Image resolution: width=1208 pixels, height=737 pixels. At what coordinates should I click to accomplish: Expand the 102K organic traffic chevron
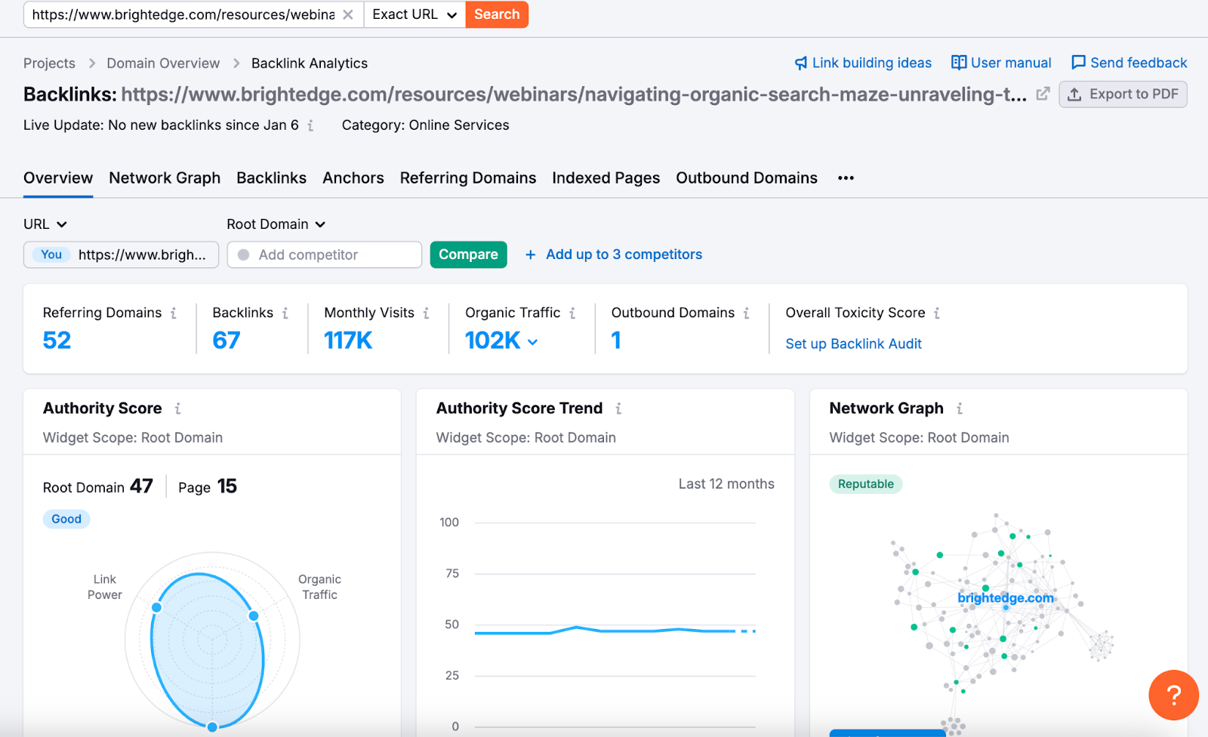click(533, 342)
